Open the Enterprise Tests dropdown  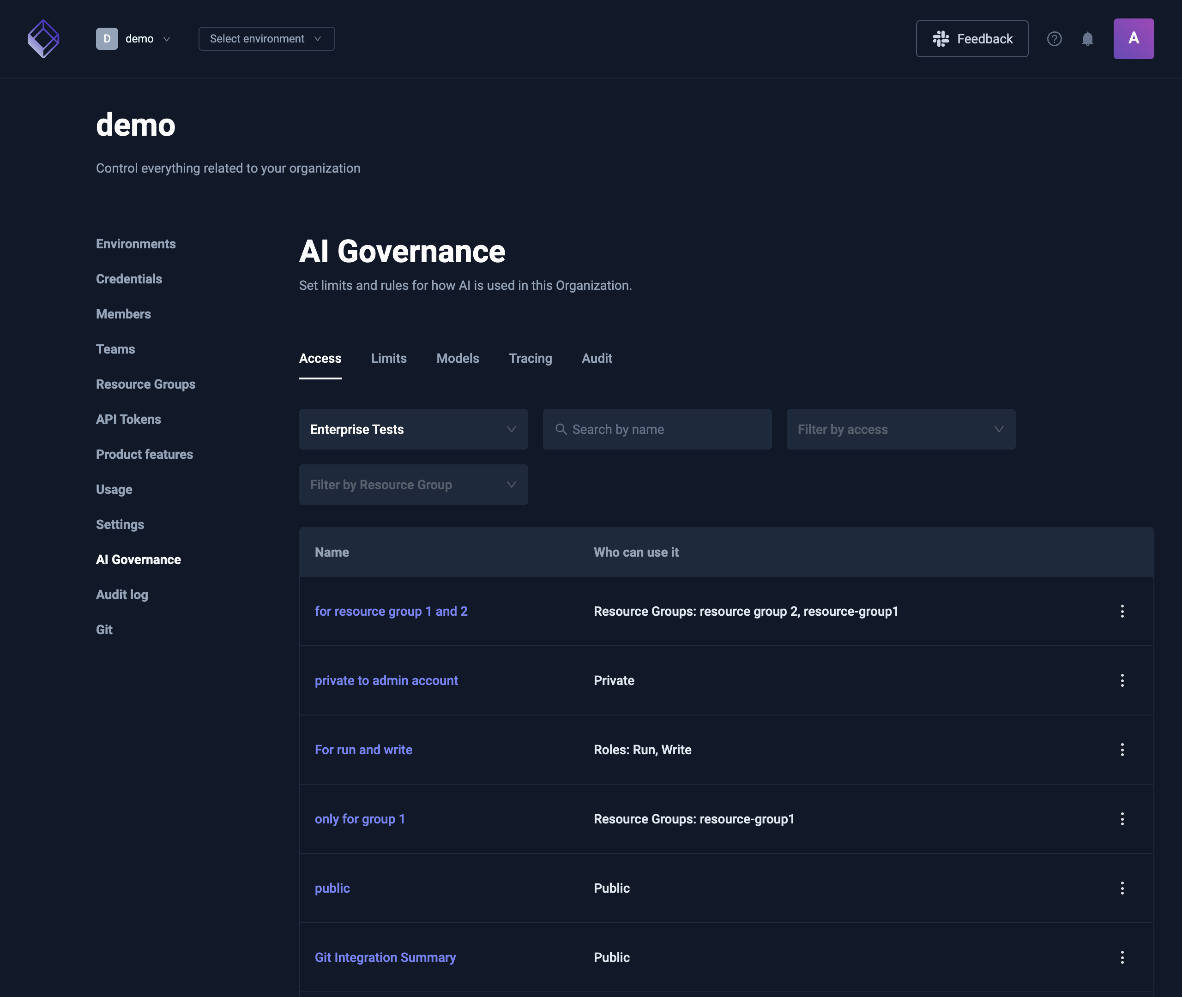[413, 430]
